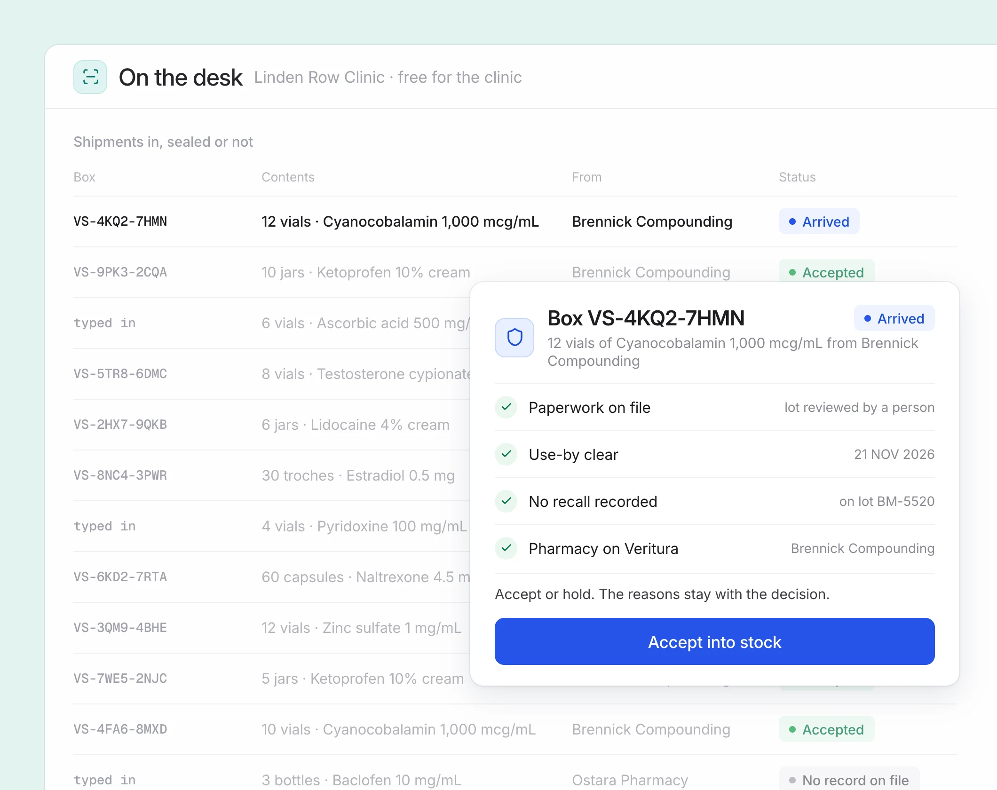997x790 pixels.
Task: Select box VS-8NC4-3PWR
Action: click(120, 475)
